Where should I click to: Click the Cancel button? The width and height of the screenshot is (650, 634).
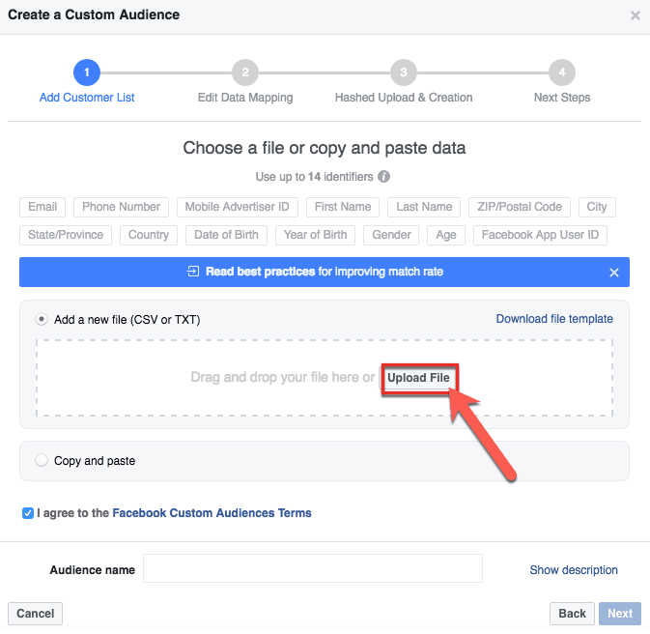tap(35, 614)
